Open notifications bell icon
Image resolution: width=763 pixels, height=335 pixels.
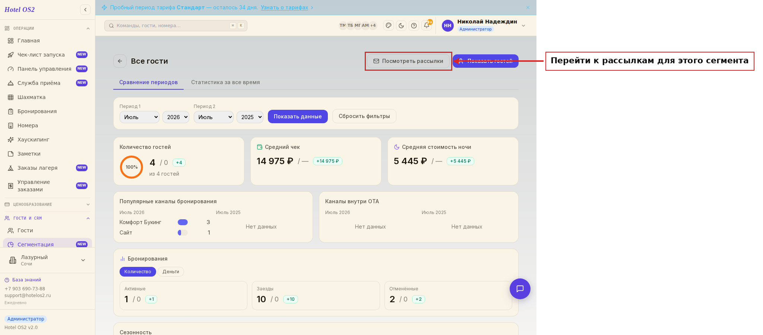coord(427,26)
